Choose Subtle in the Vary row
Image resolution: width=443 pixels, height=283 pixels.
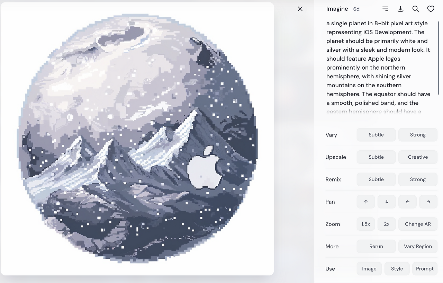(x=376, y=135)
